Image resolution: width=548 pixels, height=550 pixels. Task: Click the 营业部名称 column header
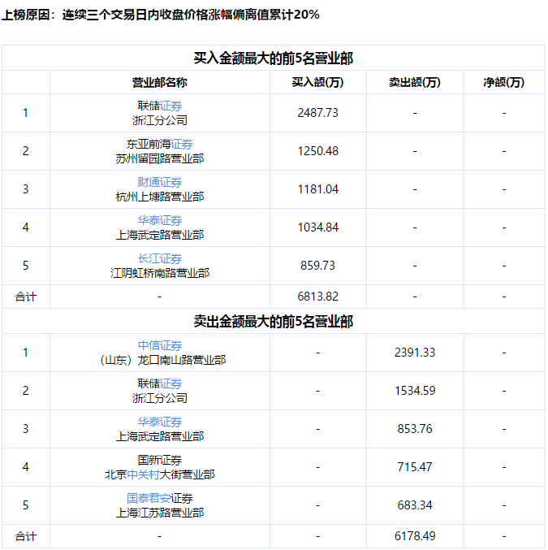pos(159,82)
